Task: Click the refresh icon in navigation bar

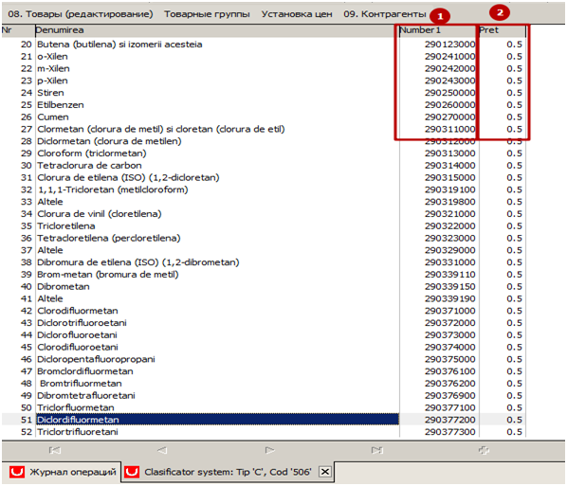Action: (484, 450)
